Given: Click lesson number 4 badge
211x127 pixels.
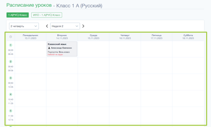Looking at the screenshot, I should 11,94.
